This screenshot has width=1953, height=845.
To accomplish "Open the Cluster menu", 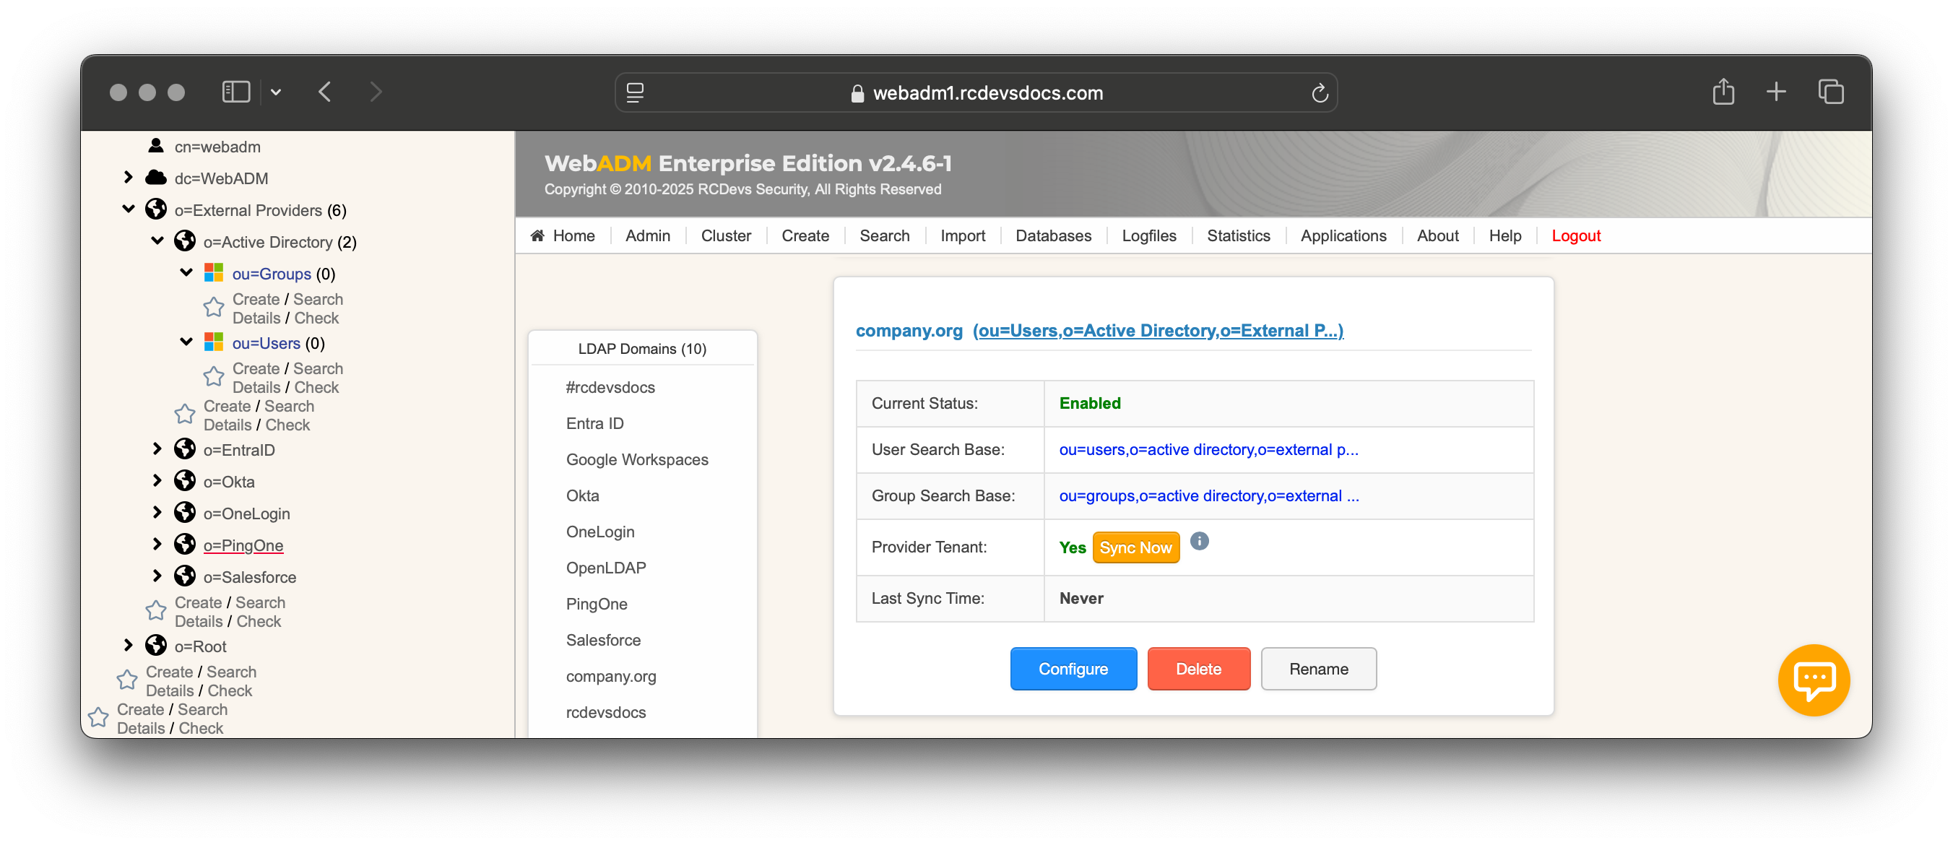I will (x=726, y=235).
